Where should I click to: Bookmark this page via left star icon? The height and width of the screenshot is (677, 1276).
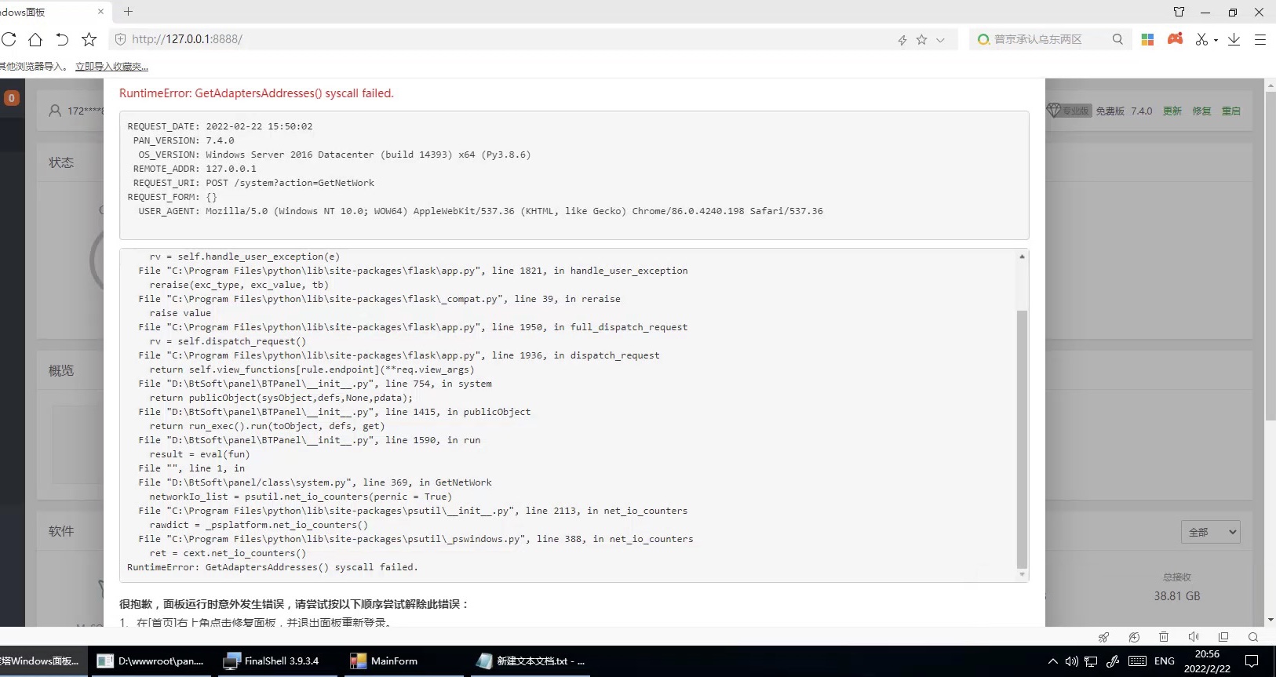tap(89, 39)
